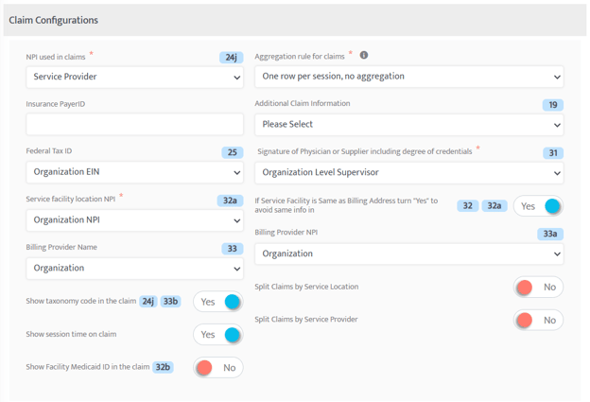Turn on Split Claims by Service Location
The height and width of the screenshot is (402, 590).
[x=538, y=288]
